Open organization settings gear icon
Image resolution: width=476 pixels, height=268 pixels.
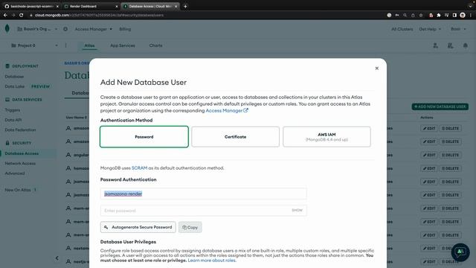click(65, 29)
